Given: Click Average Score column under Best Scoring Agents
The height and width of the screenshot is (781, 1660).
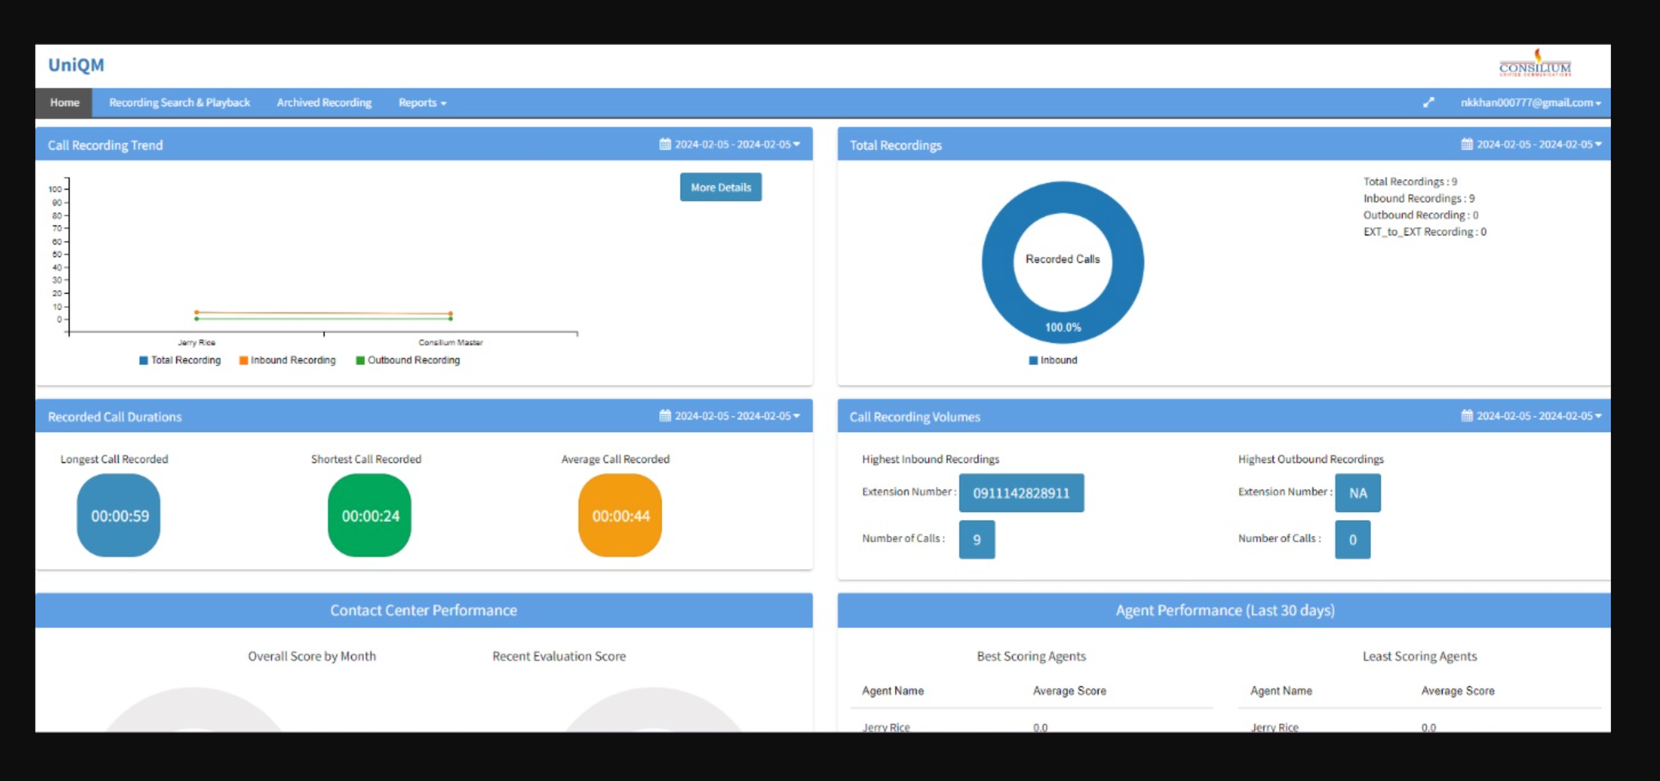Looking at the screenshot, I should pos(1069,691).
